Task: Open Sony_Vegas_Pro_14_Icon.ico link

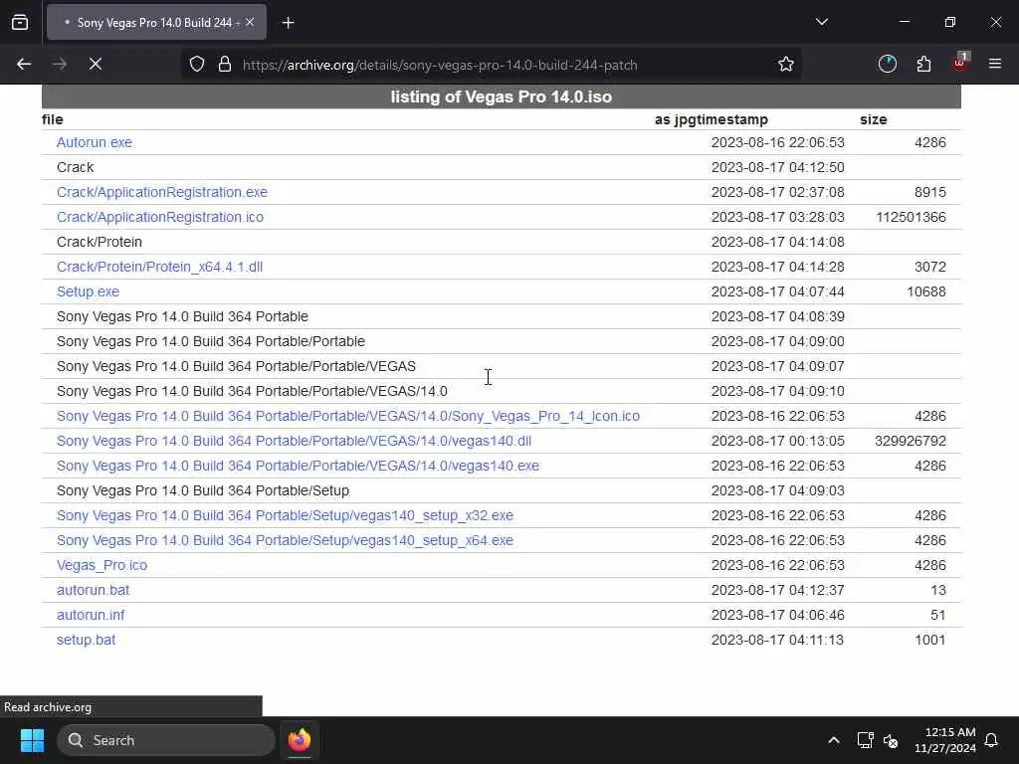Action: 347,416
